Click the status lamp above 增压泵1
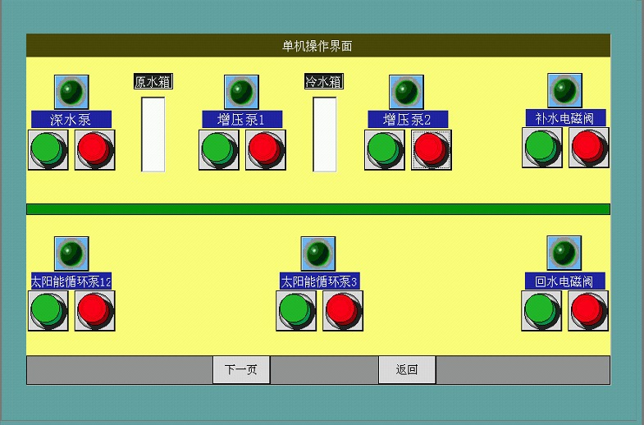644x425 pixels. pos(241,92)
